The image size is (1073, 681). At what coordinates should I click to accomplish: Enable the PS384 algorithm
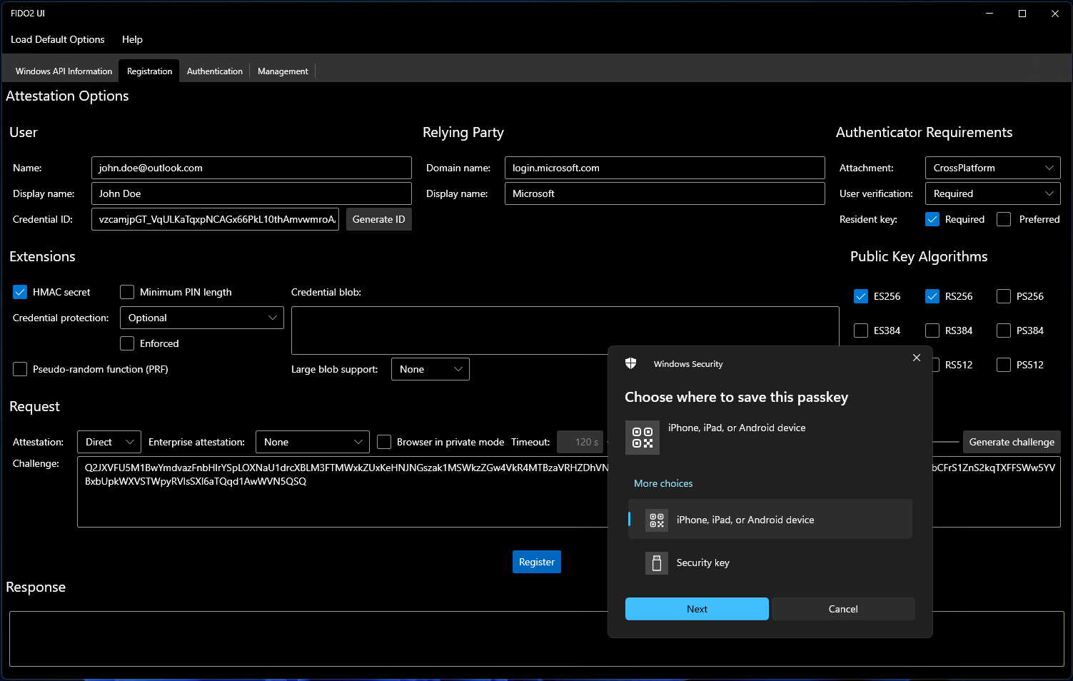coord(1004,331)
